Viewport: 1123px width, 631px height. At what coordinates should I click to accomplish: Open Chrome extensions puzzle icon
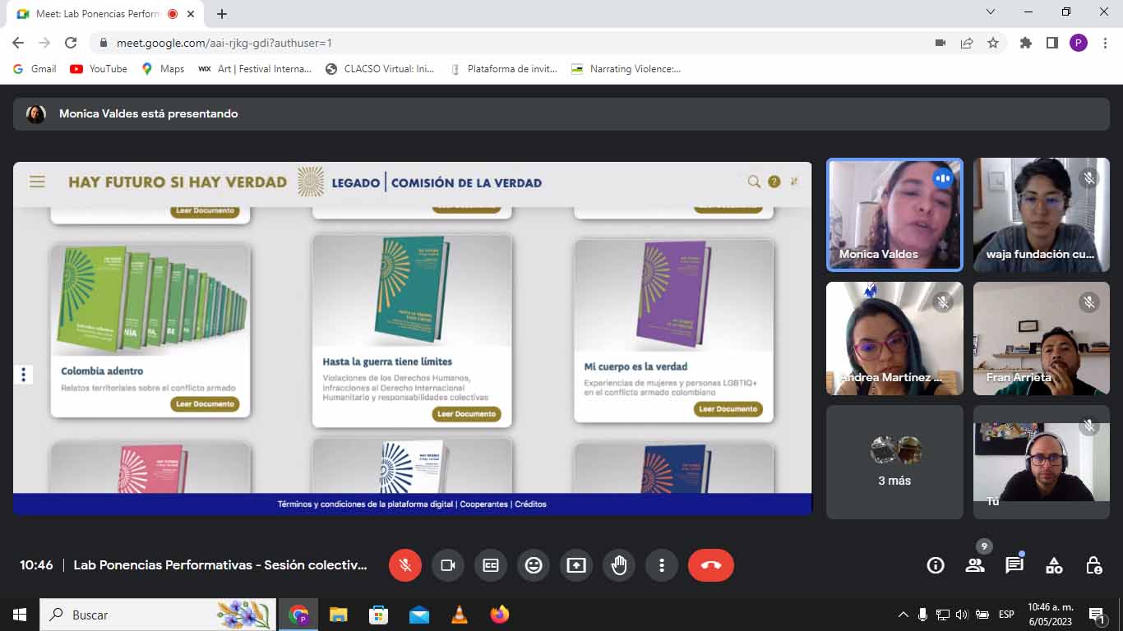(1026, 43)
